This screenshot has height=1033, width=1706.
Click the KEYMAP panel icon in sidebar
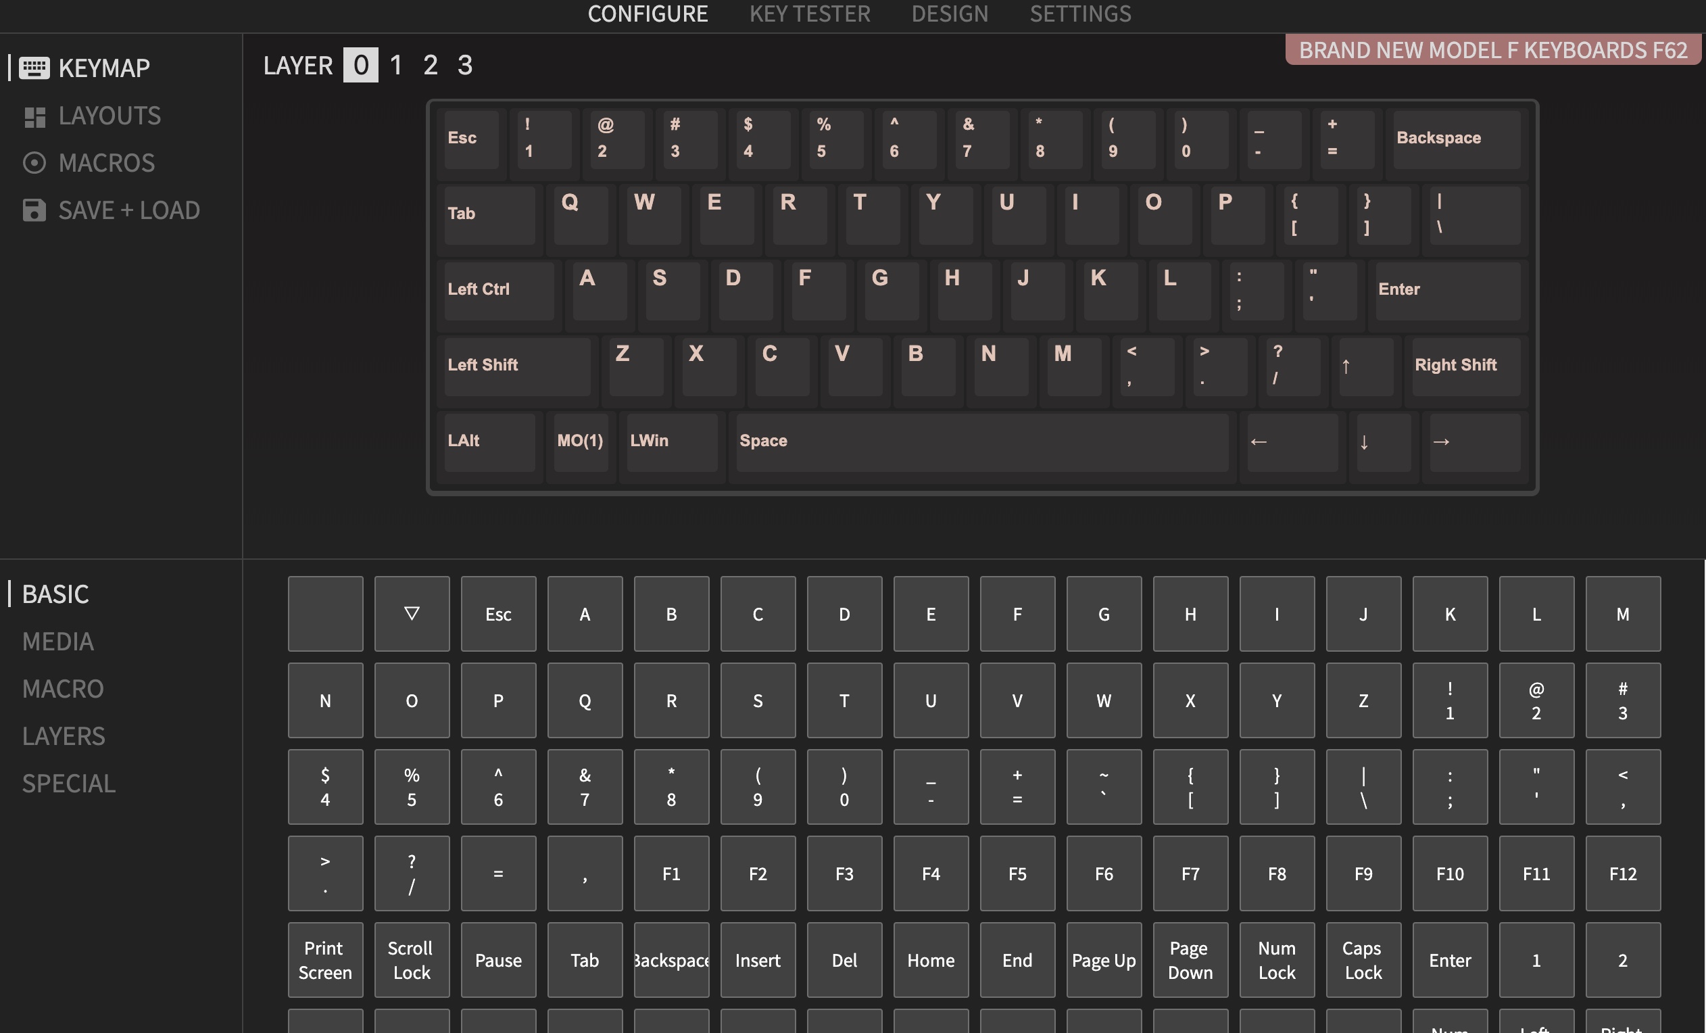click(x=34, y=67)
